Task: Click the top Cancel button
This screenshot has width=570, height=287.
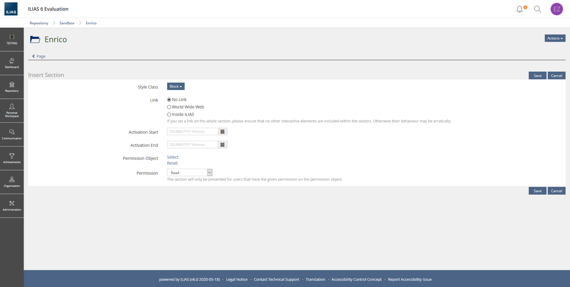Action: pos(557,76)
